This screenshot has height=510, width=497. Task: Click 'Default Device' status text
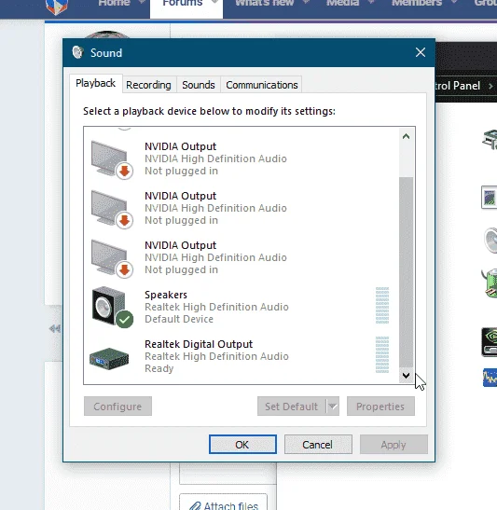pos(179,319)
